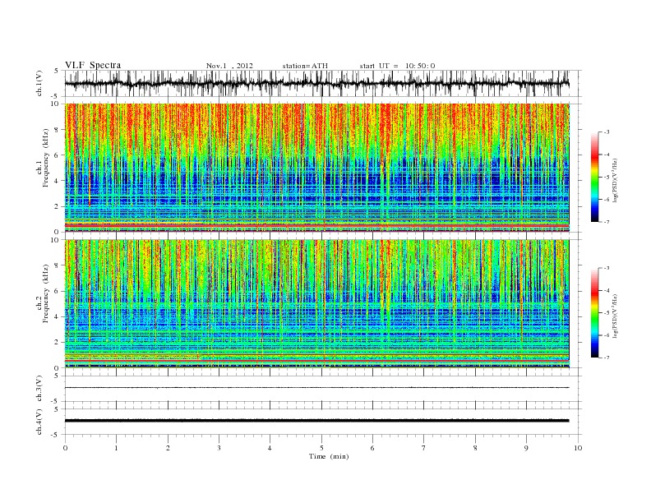651x503 pixels.
Task: Click the "ch.4(V)" axis label
Action: 39,422
